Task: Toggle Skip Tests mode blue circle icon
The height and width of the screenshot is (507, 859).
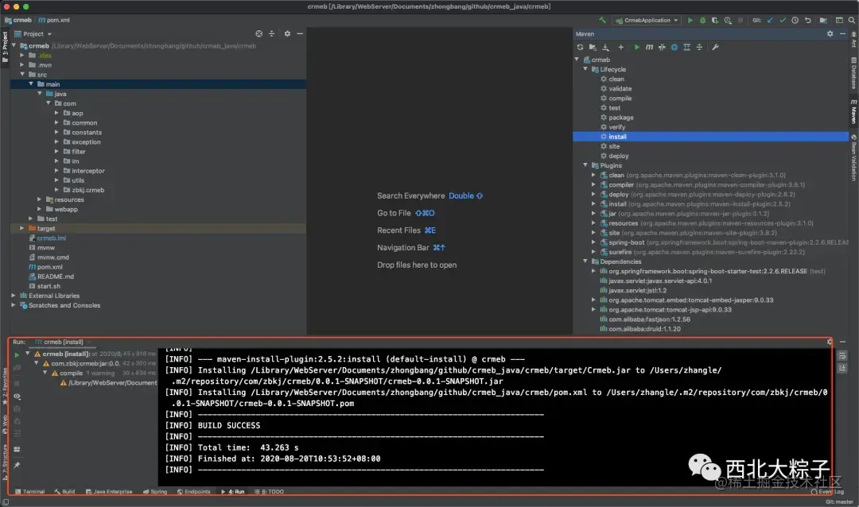Action: (674, 47)
